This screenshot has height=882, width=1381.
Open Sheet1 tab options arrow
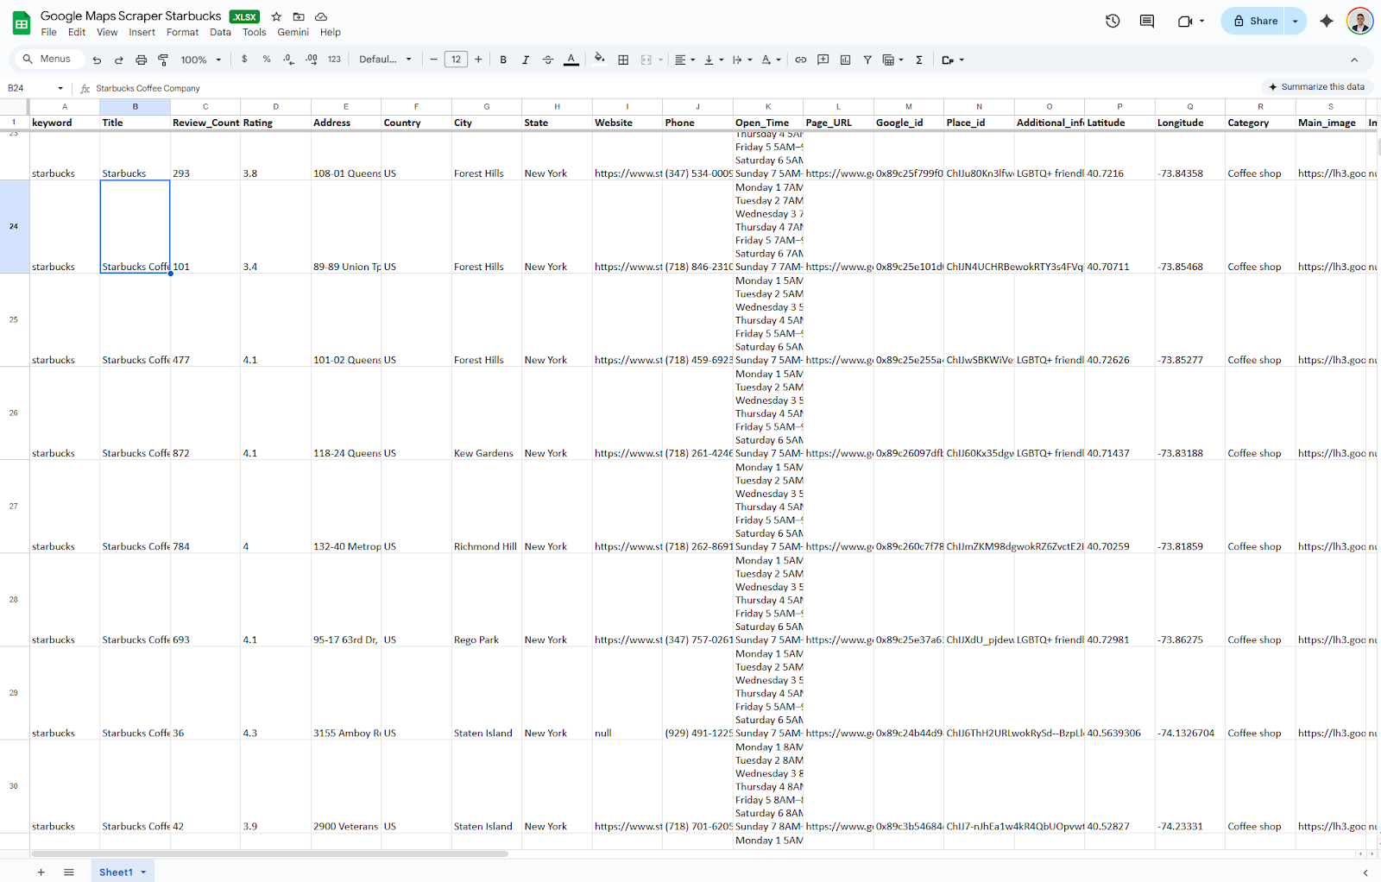[144, 873]
